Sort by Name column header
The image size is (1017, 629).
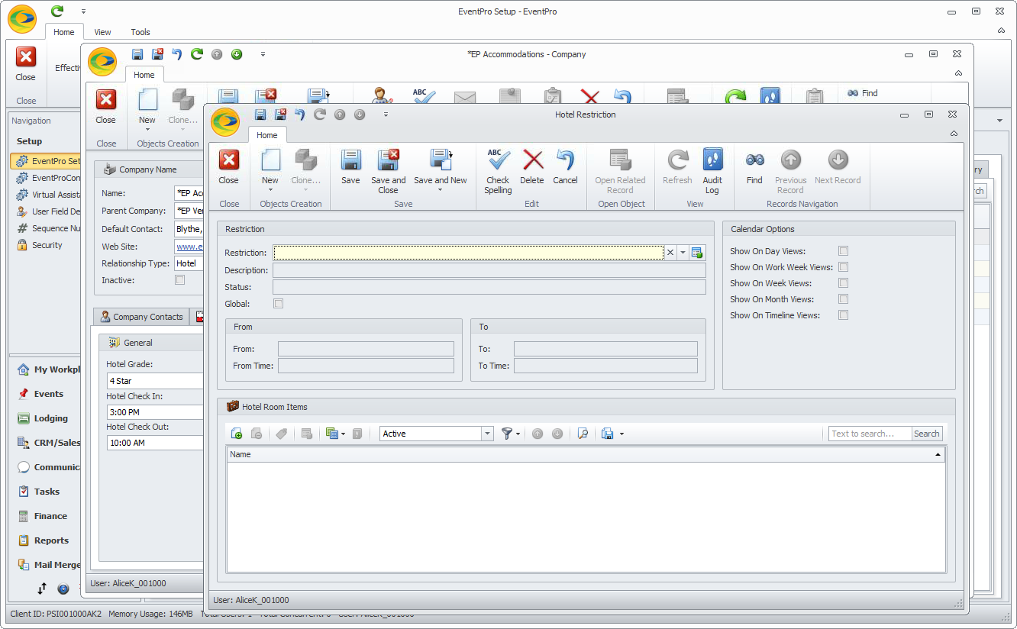pyautogui.click(x=586, y=454)
